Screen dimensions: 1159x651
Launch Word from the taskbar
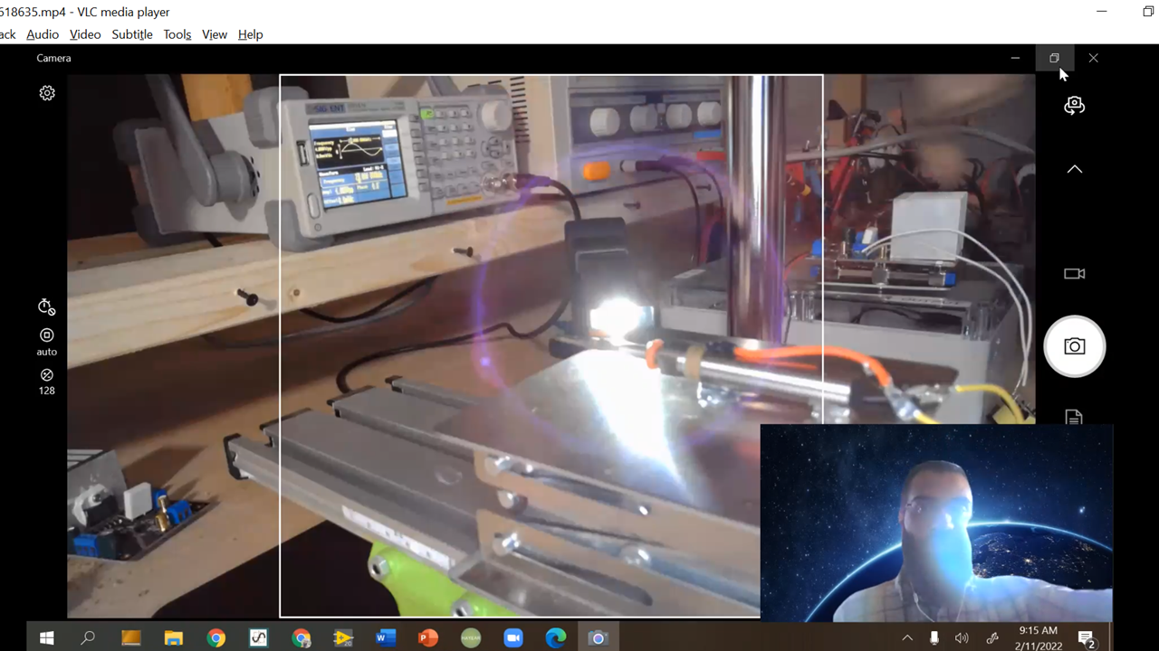[386, 638]
